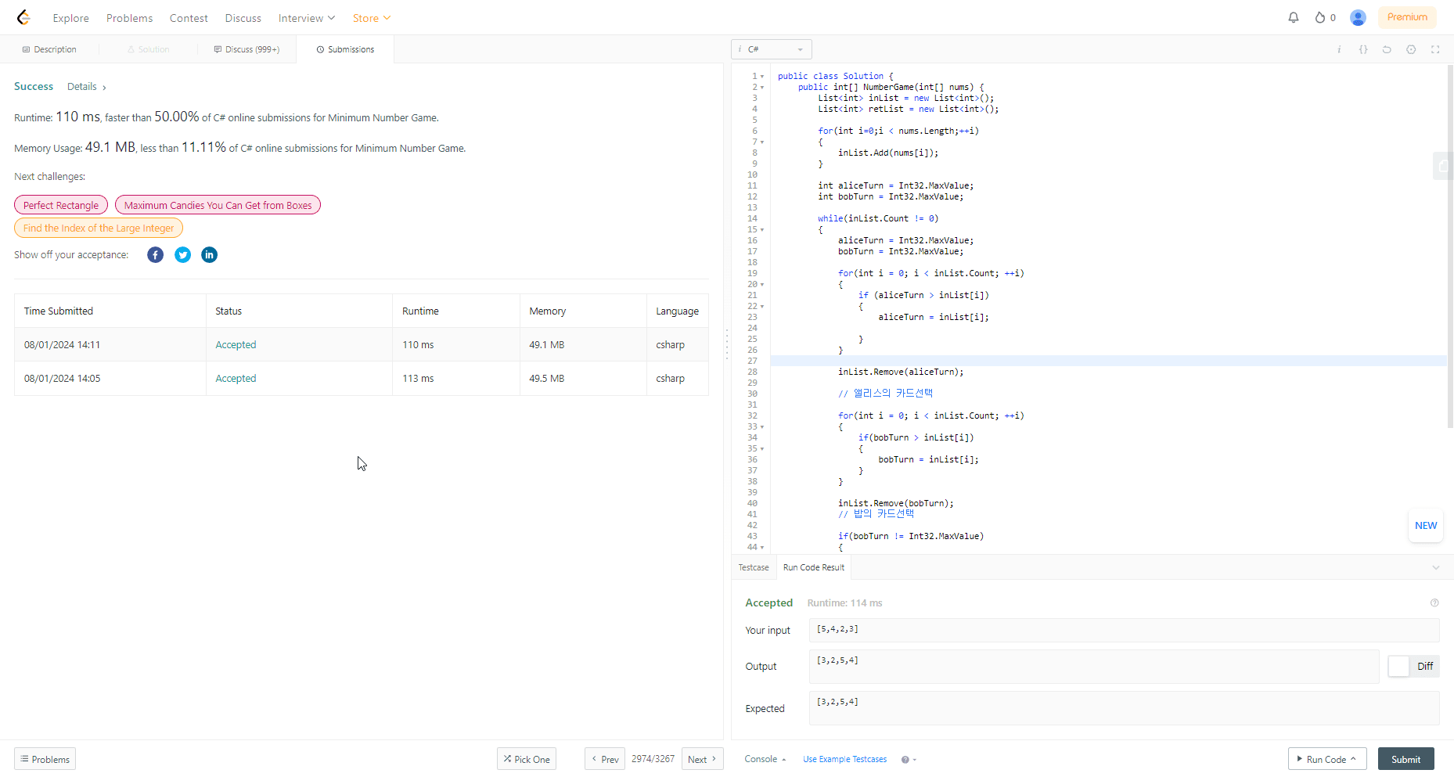Go to Prev problem
Viewport: 1454px width, 777px height.
click(x=605, y=759)
